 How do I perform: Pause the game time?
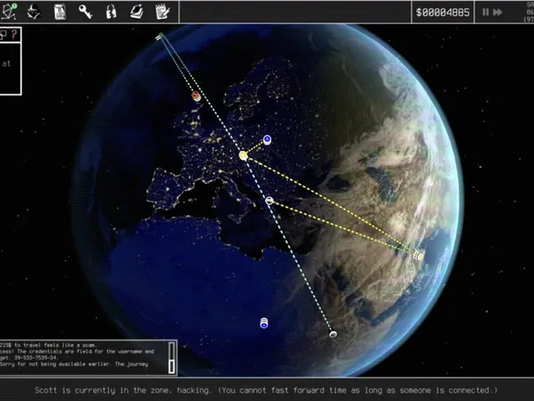tap(486, 13)
